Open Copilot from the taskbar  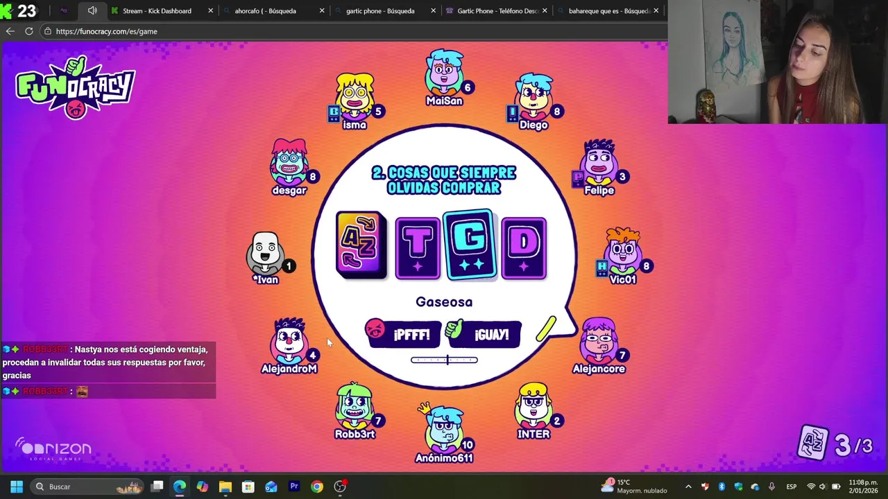pos(203,487)
